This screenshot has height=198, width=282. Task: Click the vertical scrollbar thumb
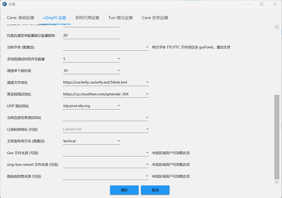[x=277, y=137]
